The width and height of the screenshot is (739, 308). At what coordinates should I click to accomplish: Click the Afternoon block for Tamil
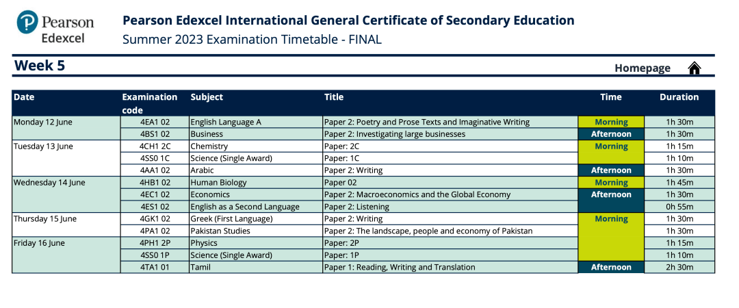coord(611,268)
